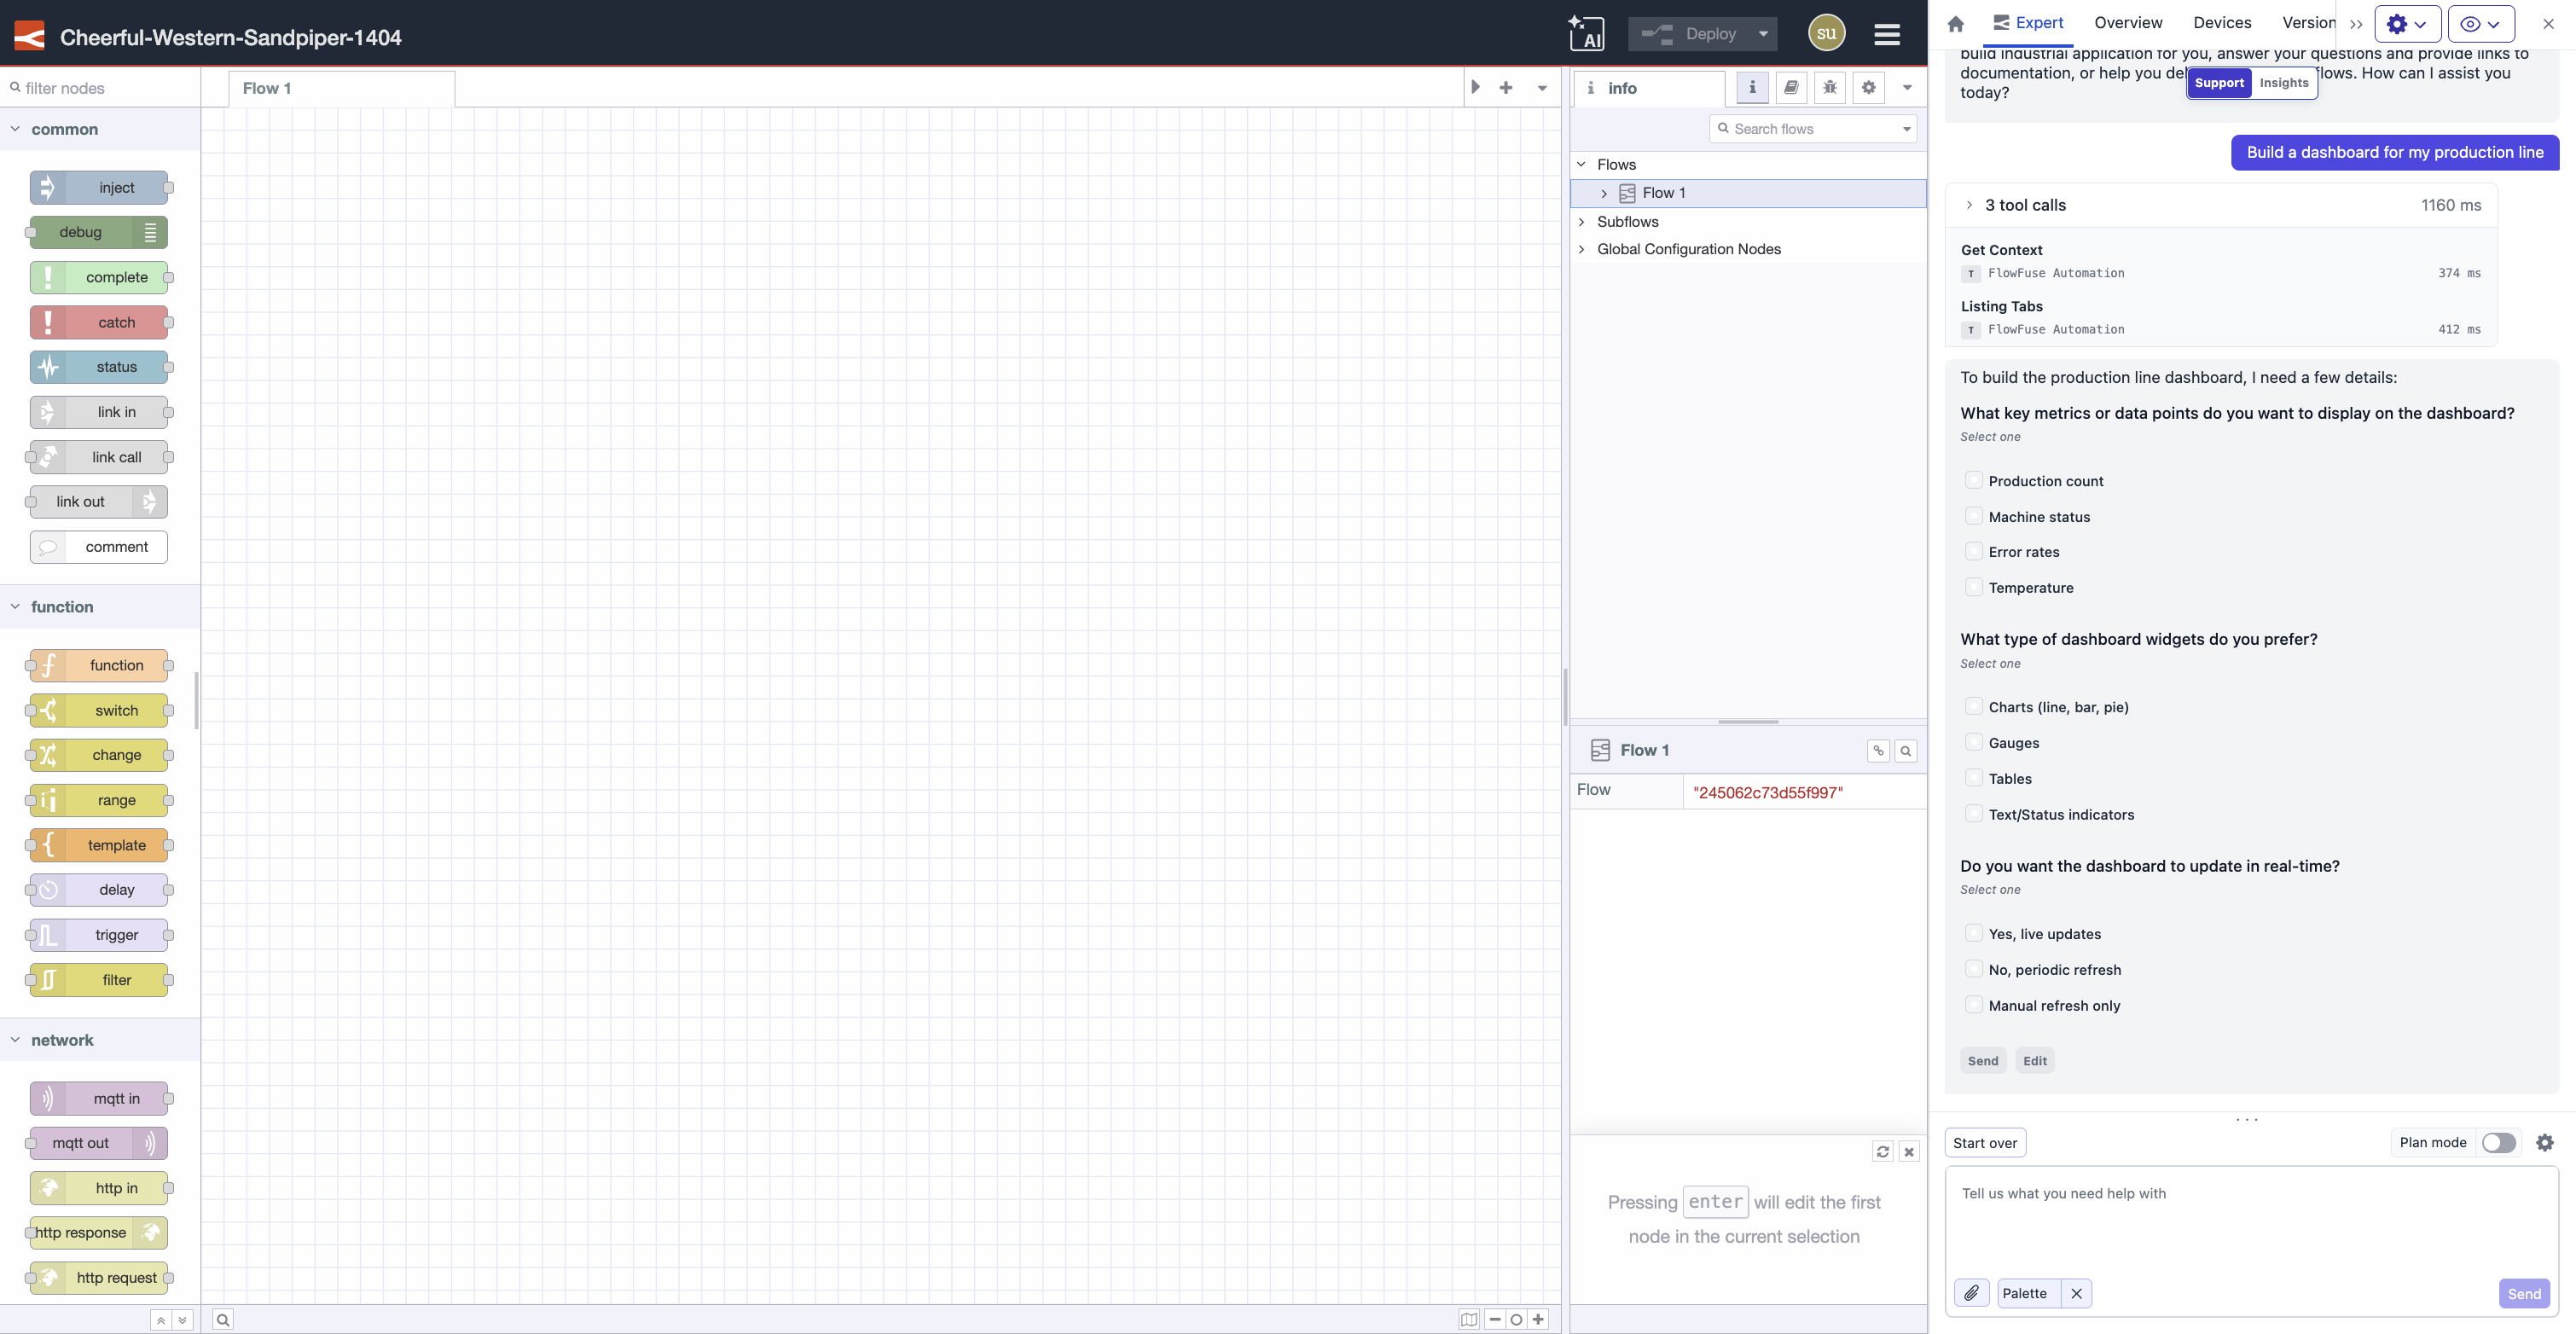Check the Machine status option

pos(1974,516)
